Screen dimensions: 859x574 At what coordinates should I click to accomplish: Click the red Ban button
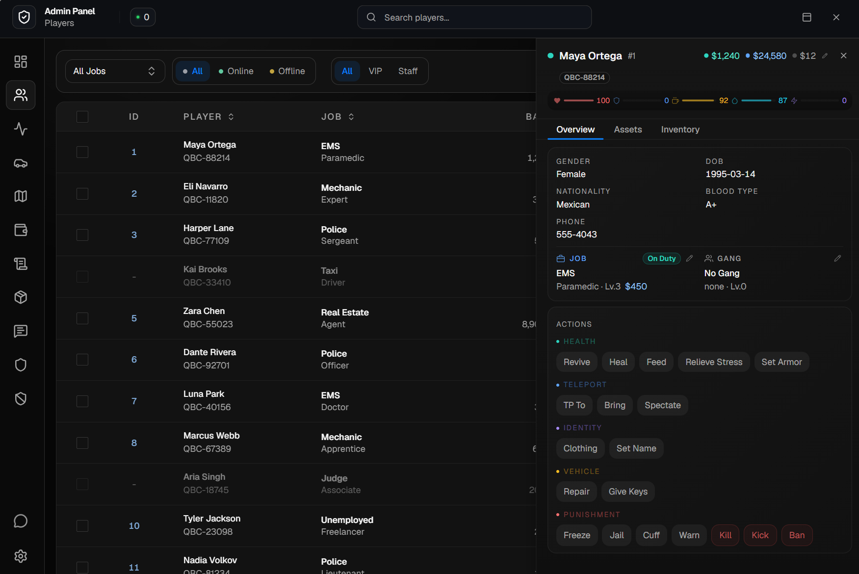pyautogui.click(x=797, y=535)
